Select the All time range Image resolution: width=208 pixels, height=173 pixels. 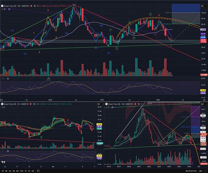32,171
